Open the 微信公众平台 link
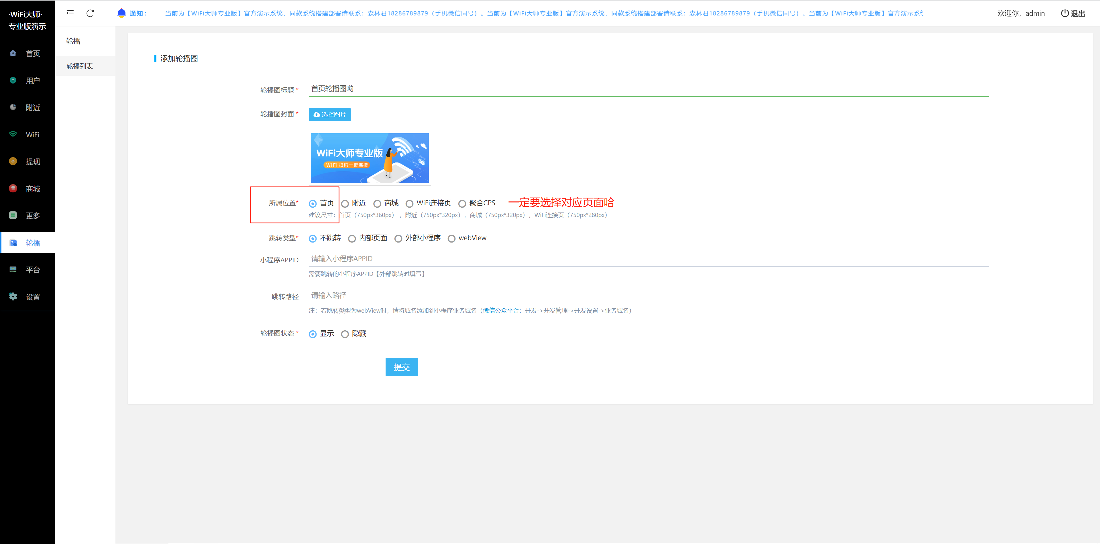Viewport: 1100px width, 544px height. coord(500,310)
